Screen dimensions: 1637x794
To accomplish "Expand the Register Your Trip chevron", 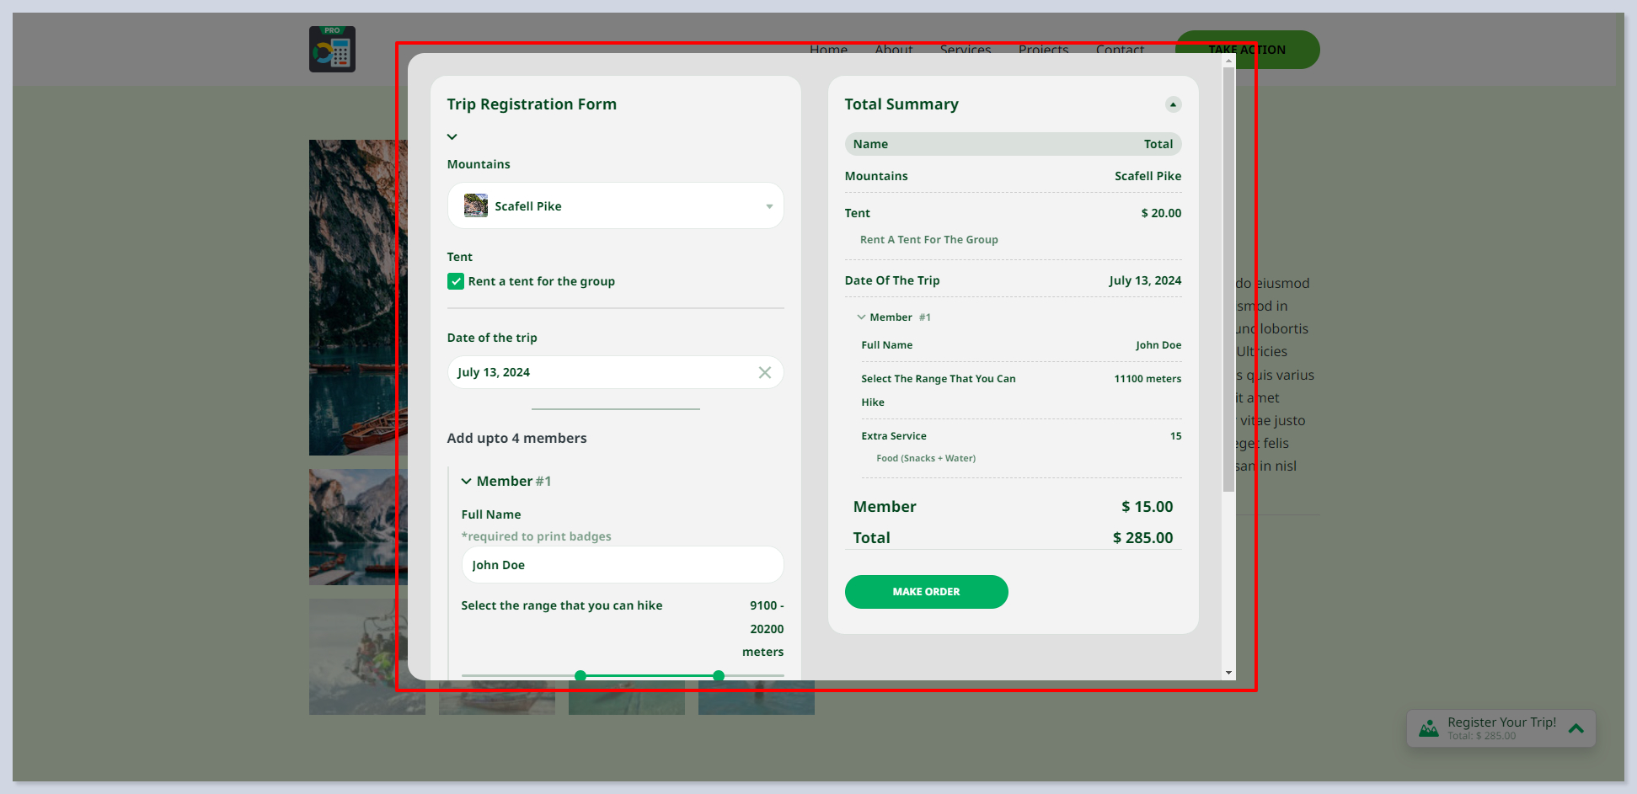I will click(x=1575, y=728).
